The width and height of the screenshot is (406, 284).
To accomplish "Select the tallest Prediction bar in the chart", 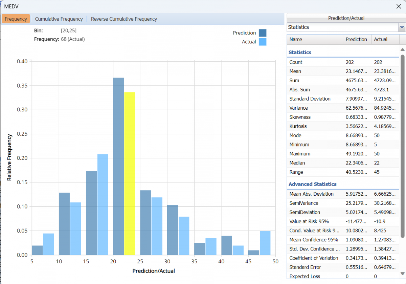I will [118, 166].
